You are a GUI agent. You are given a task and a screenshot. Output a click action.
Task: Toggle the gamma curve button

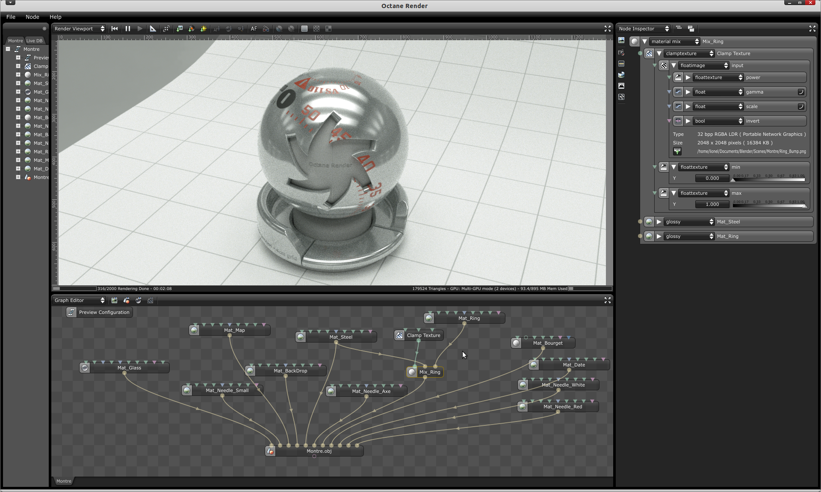tap(800, 92)
